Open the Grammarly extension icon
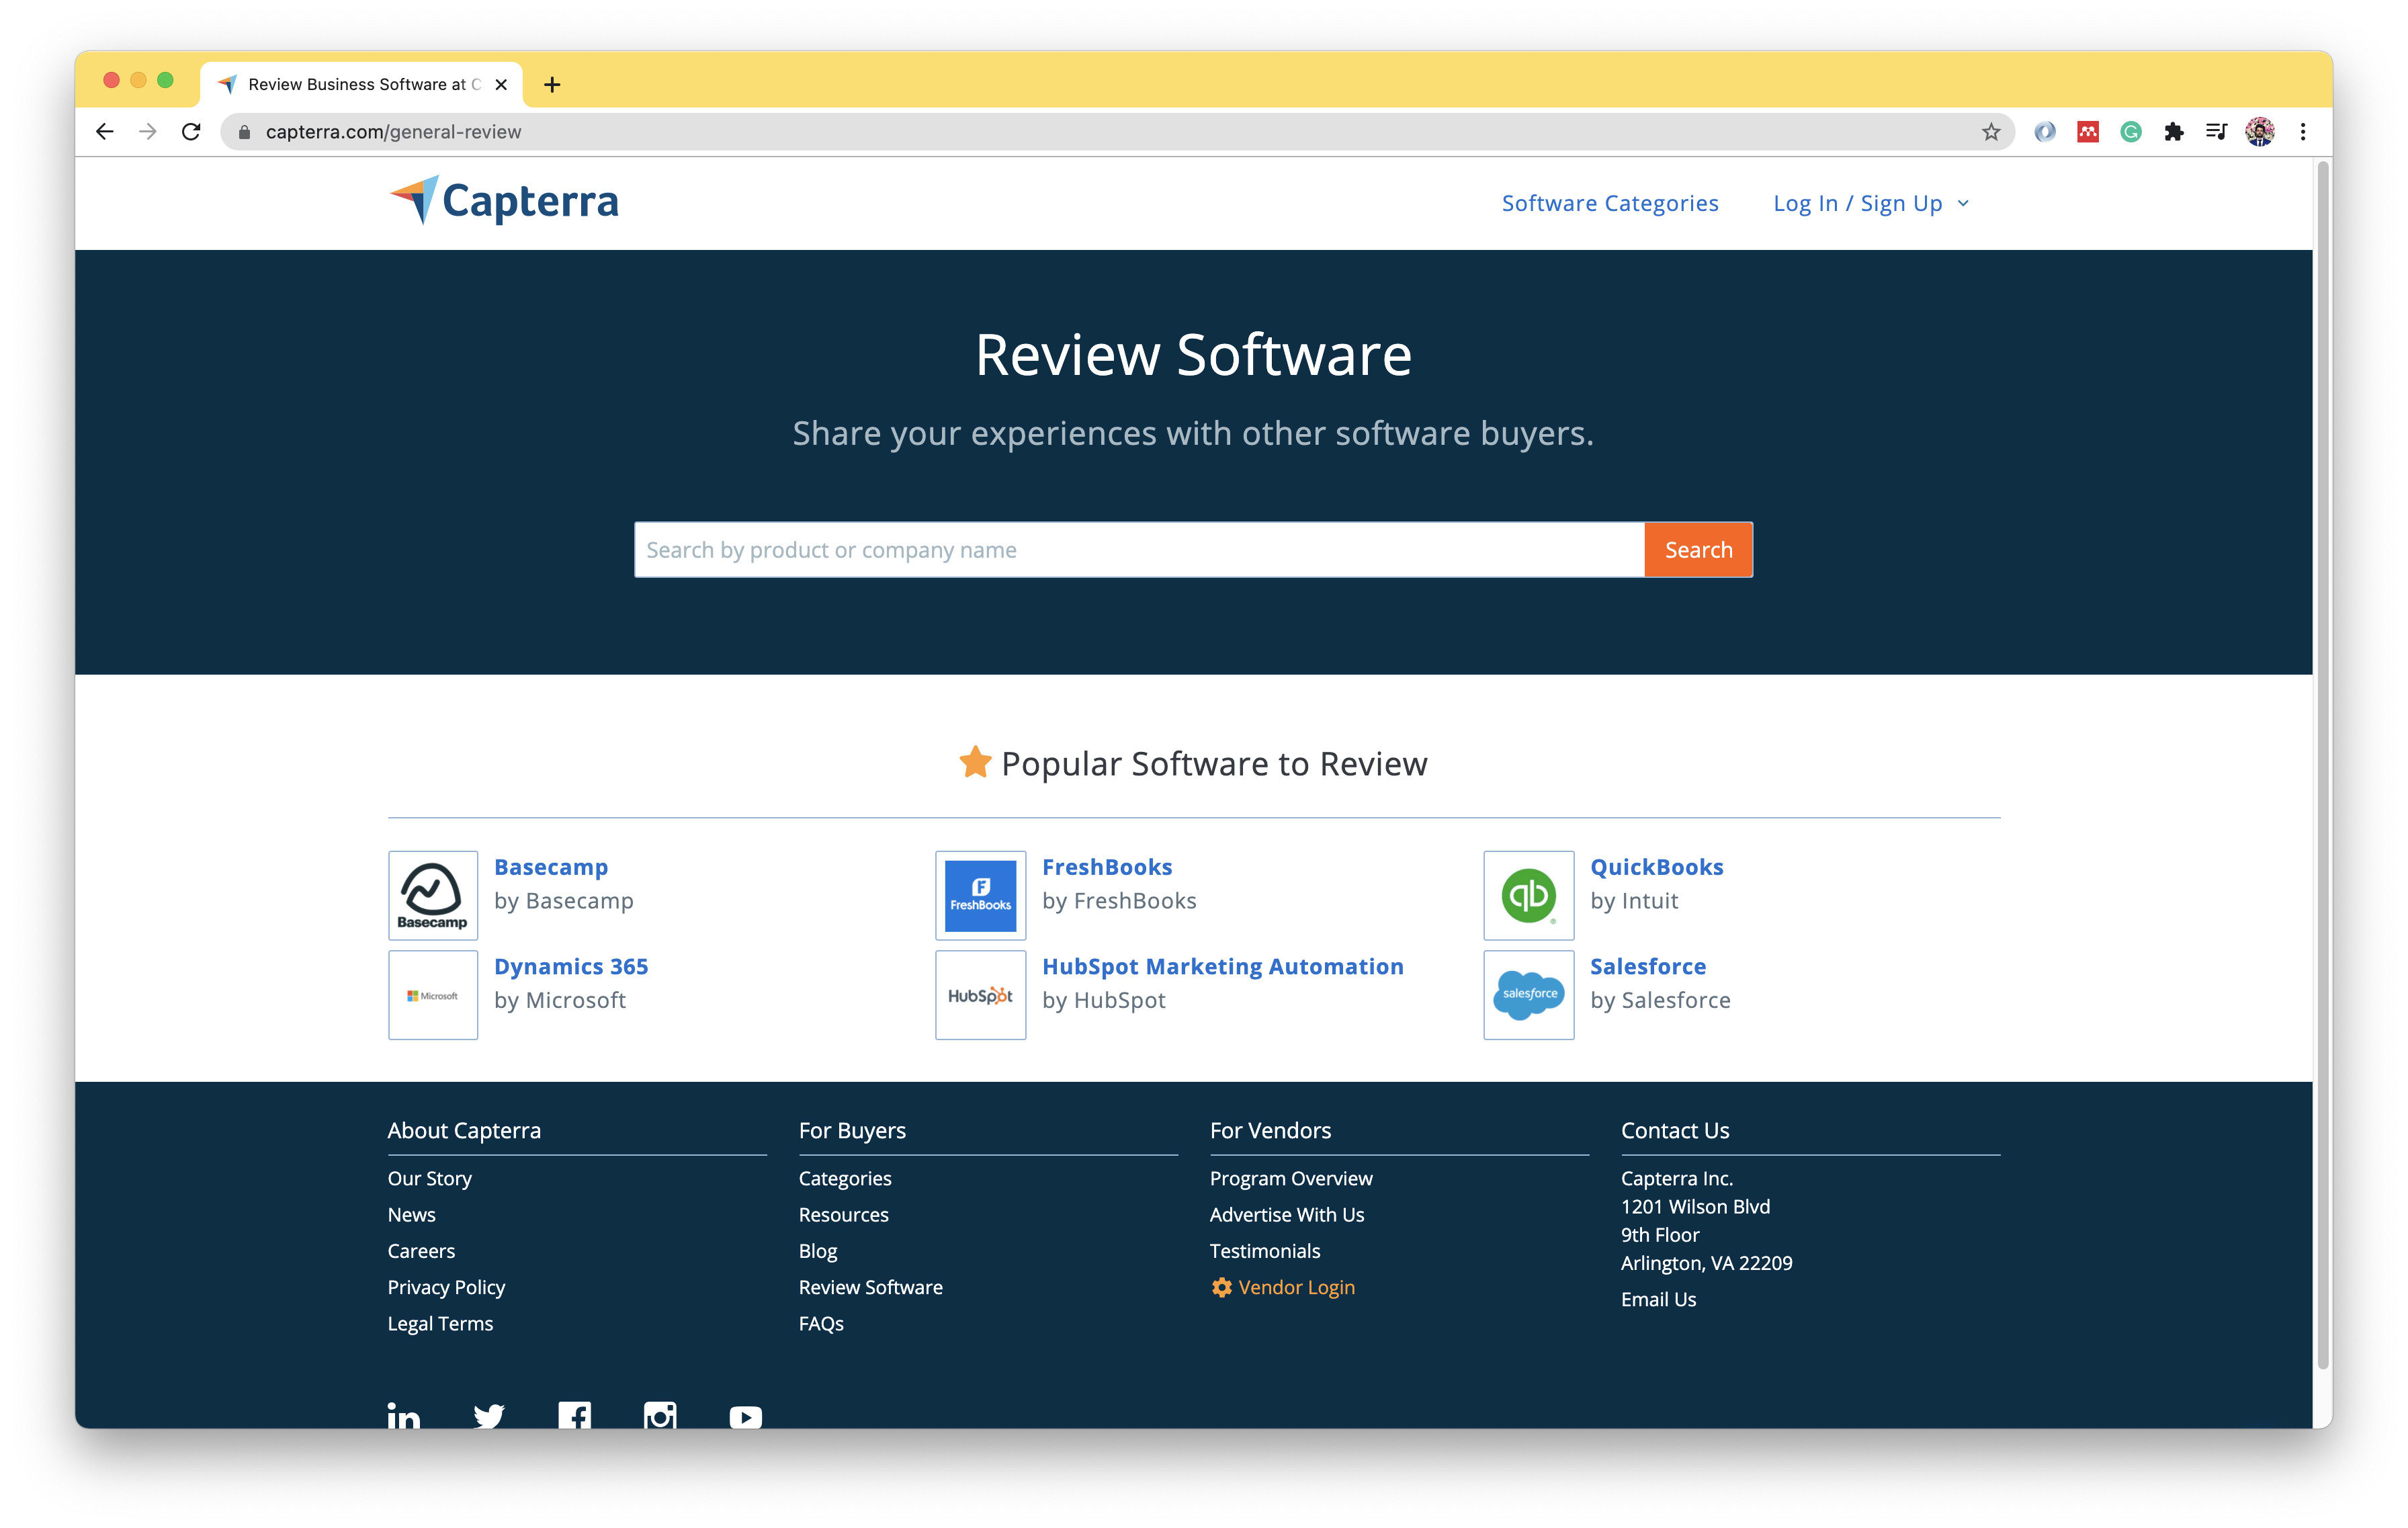The height and width of the screenshot is (1528, 2408). tap(2131, 131)
